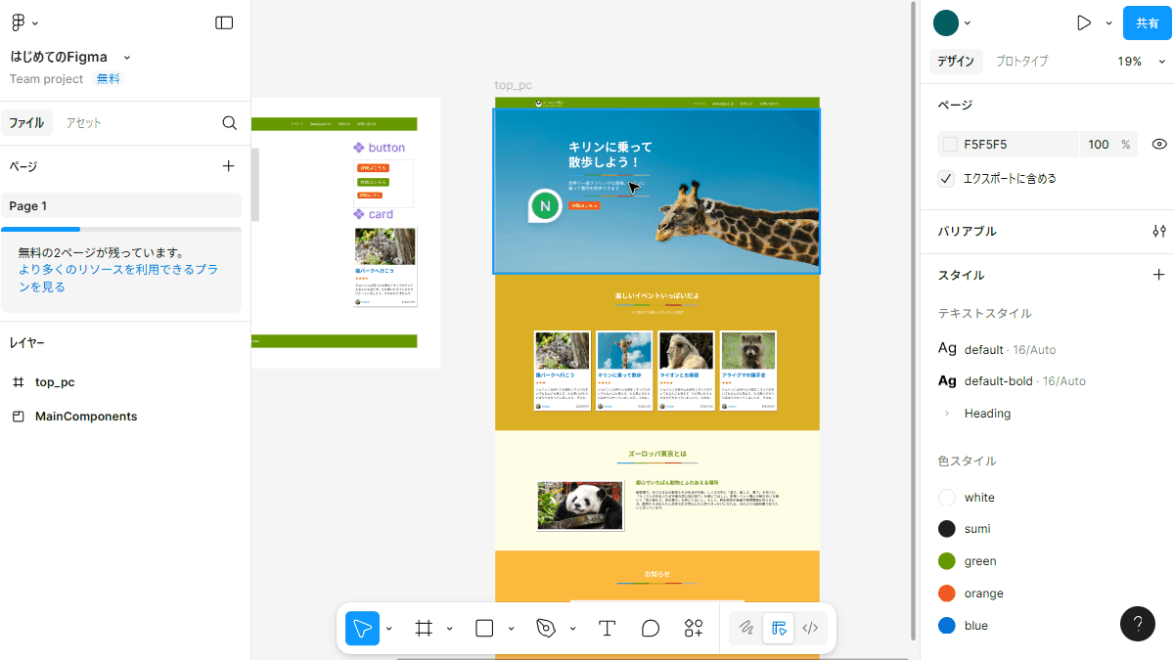Toggle the sidebar panel icon

coord(224,22)
